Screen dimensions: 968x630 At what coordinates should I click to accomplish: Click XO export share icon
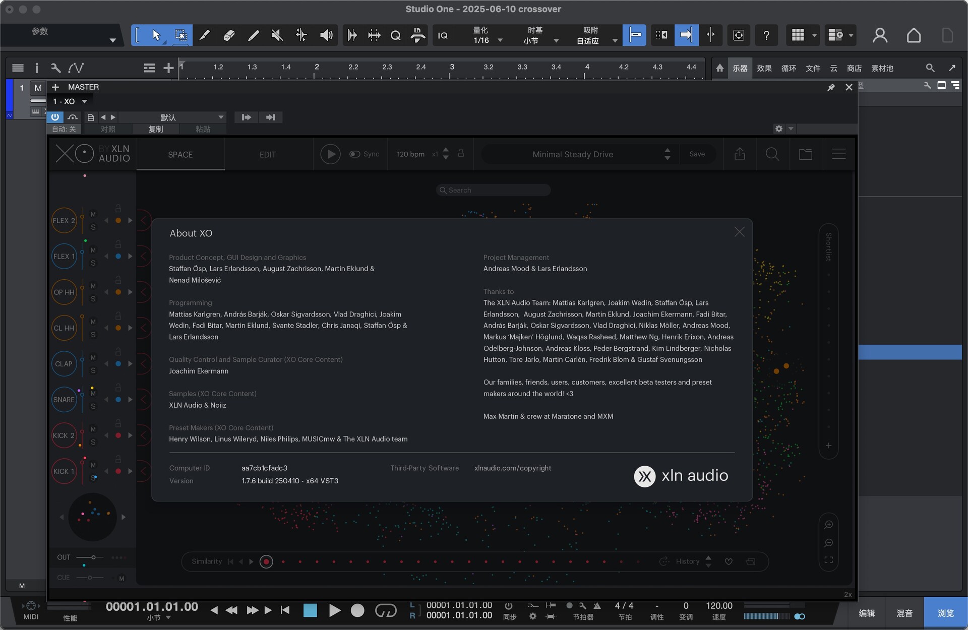pyautogui.click(x=740, y=154)
